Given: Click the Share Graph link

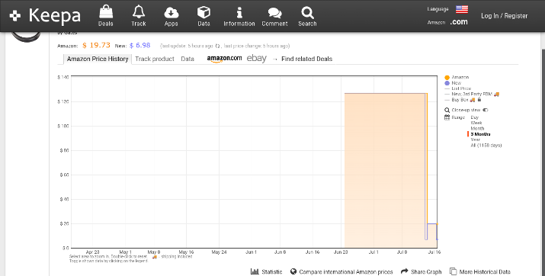Looking at the screenshot, I should (x=421, y=271).
